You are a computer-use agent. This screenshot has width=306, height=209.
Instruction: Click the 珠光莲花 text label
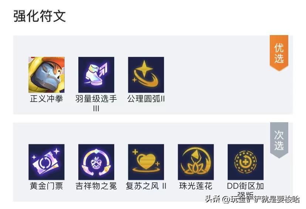click(x=196, y=186)
